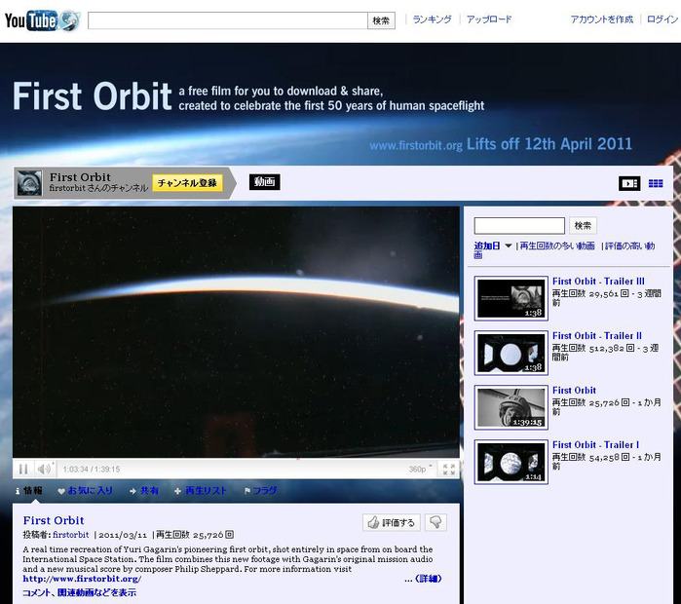
Task: Open First Orbit - Trailer II title link
Action: [597, 336]
